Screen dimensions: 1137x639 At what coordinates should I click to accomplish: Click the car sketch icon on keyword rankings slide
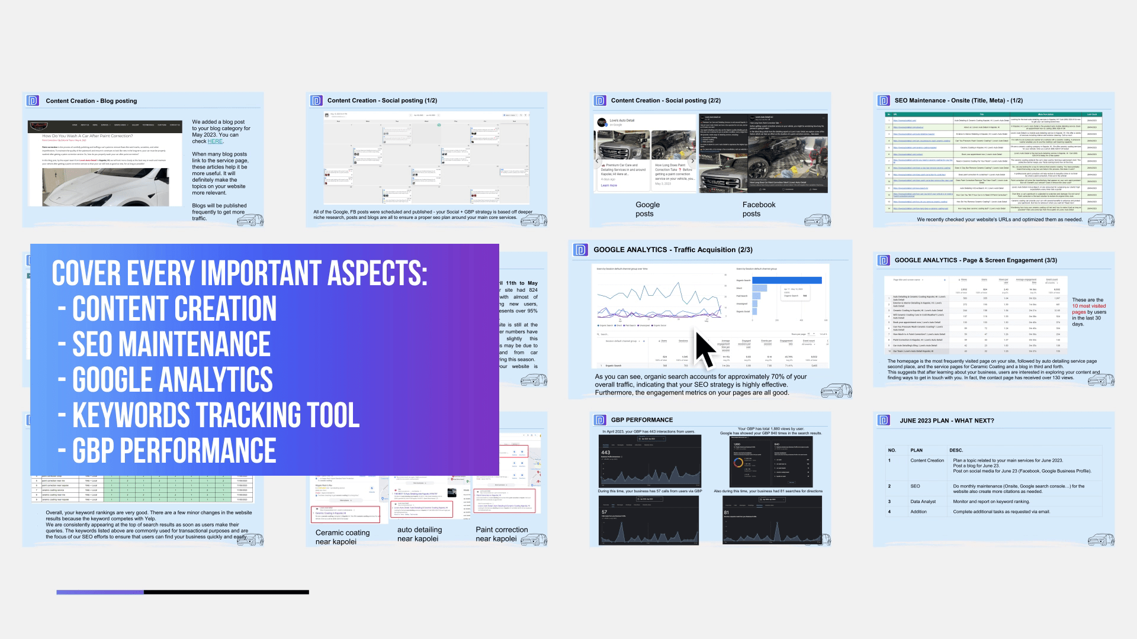coord(250,540)
